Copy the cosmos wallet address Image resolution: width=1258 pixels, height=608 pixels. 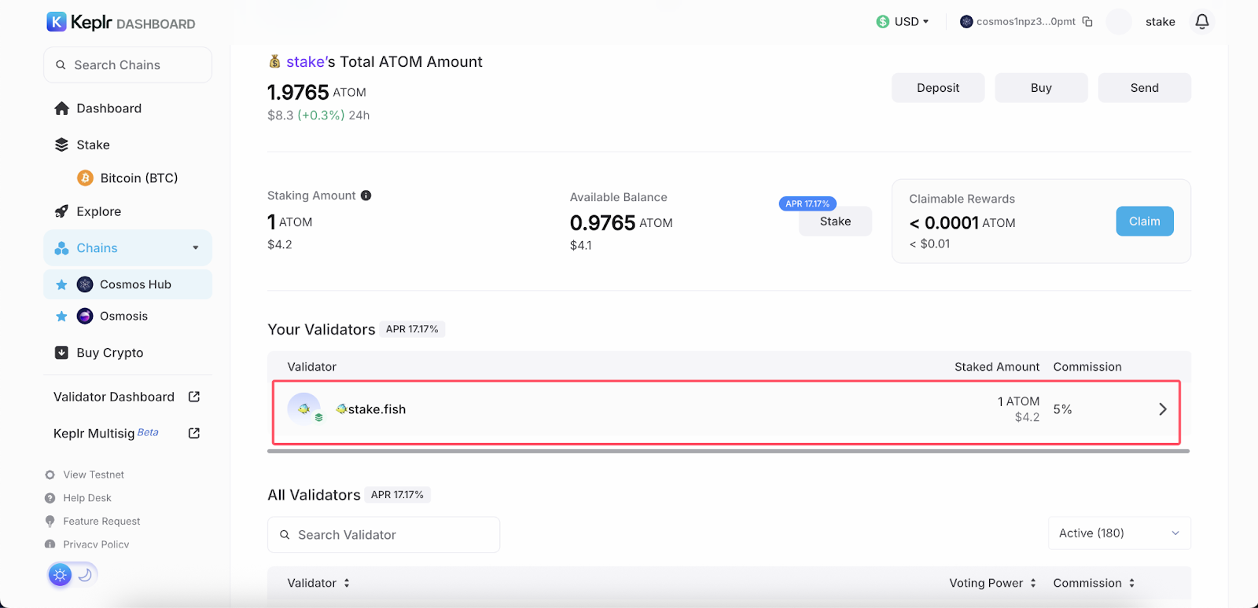tap(1087, 22)
